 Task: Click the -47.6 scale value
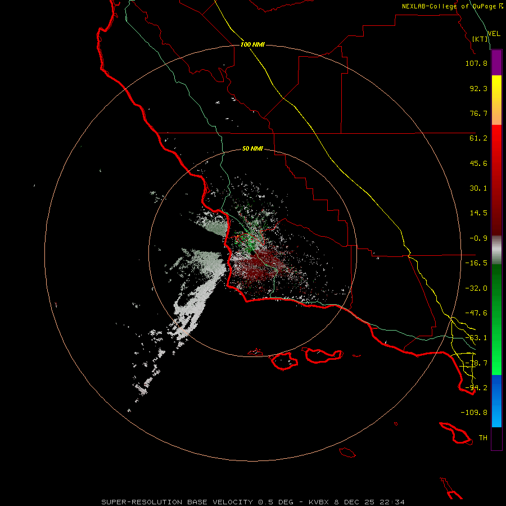(x=476, y=313)
